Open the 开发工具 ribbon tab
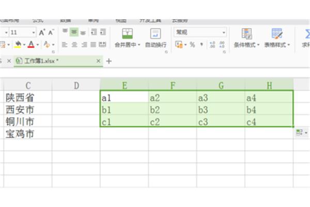310x207 pixels. 150,20
